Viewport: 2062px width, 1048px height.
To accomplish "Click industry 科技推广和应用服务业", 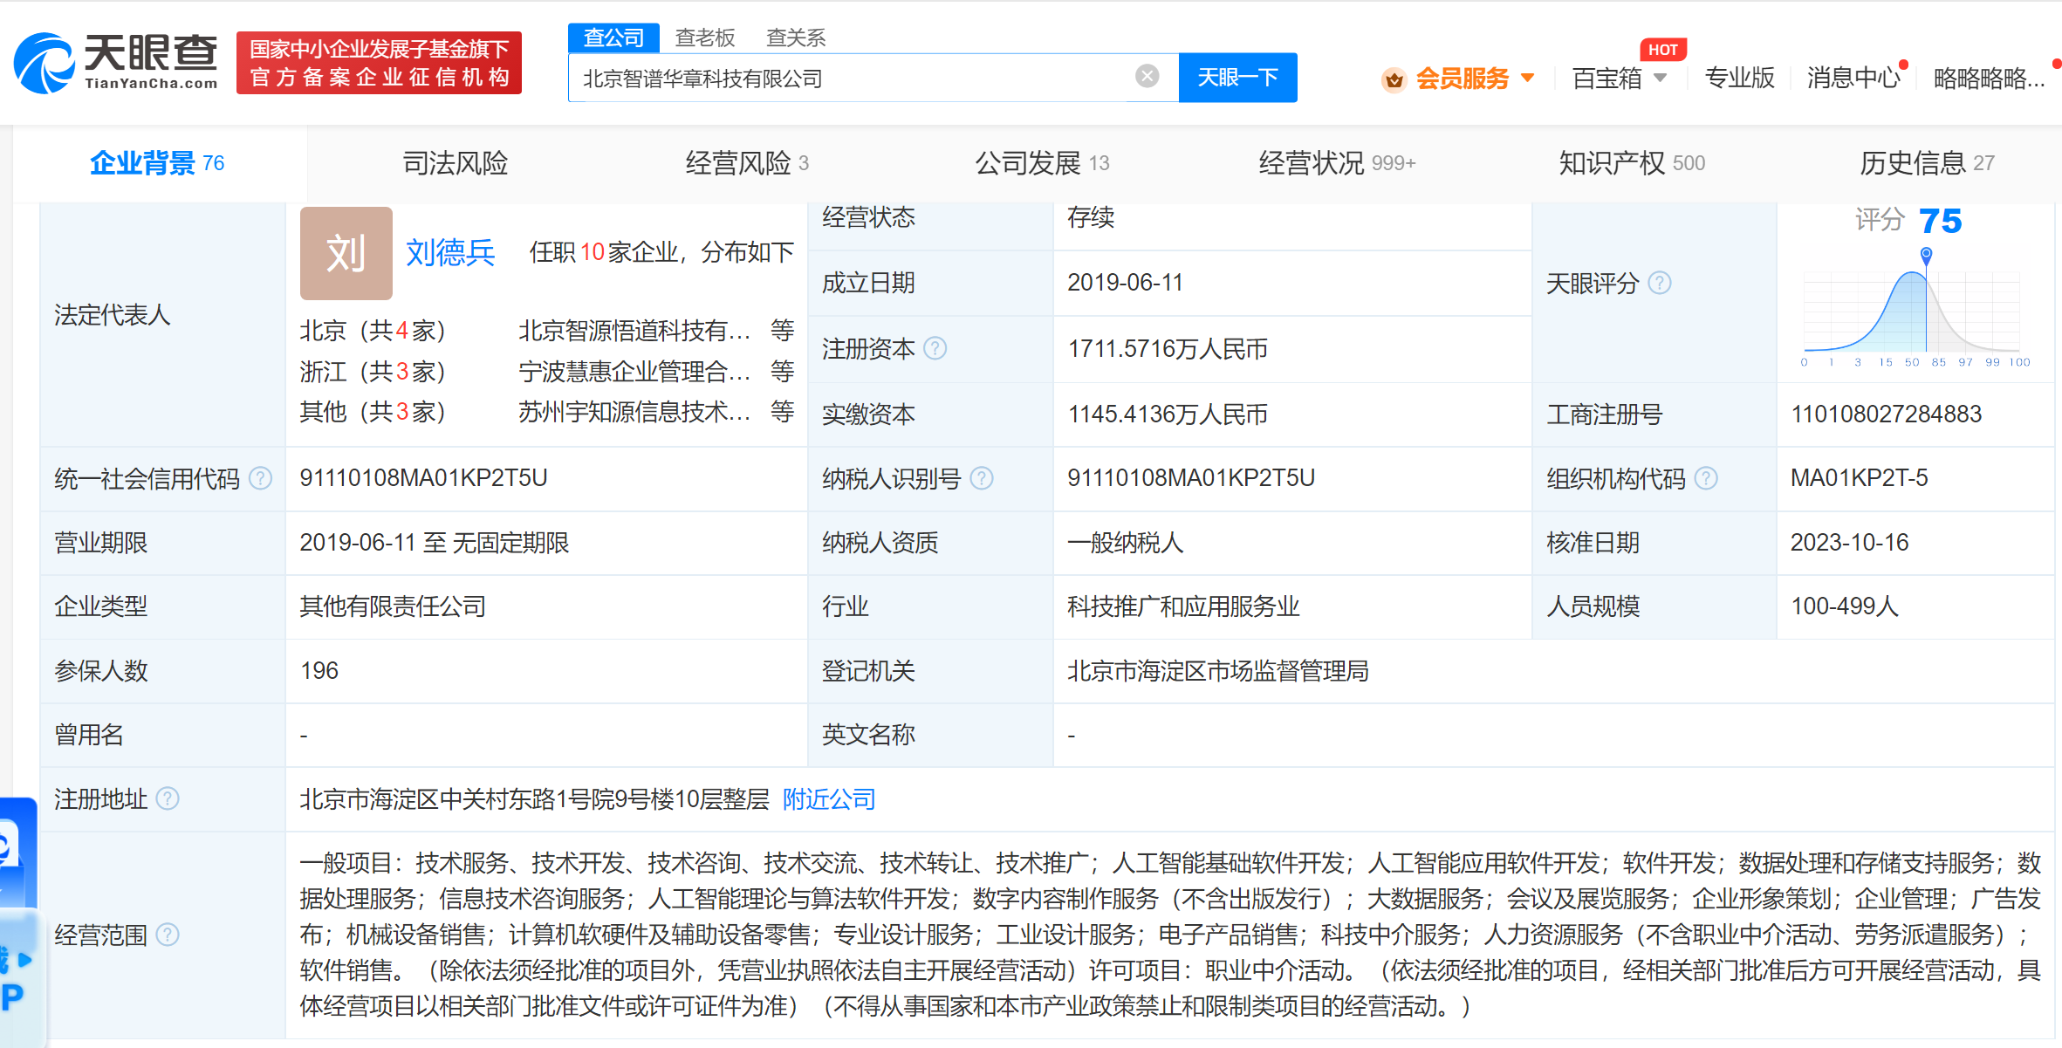I will pos(1183,606).
